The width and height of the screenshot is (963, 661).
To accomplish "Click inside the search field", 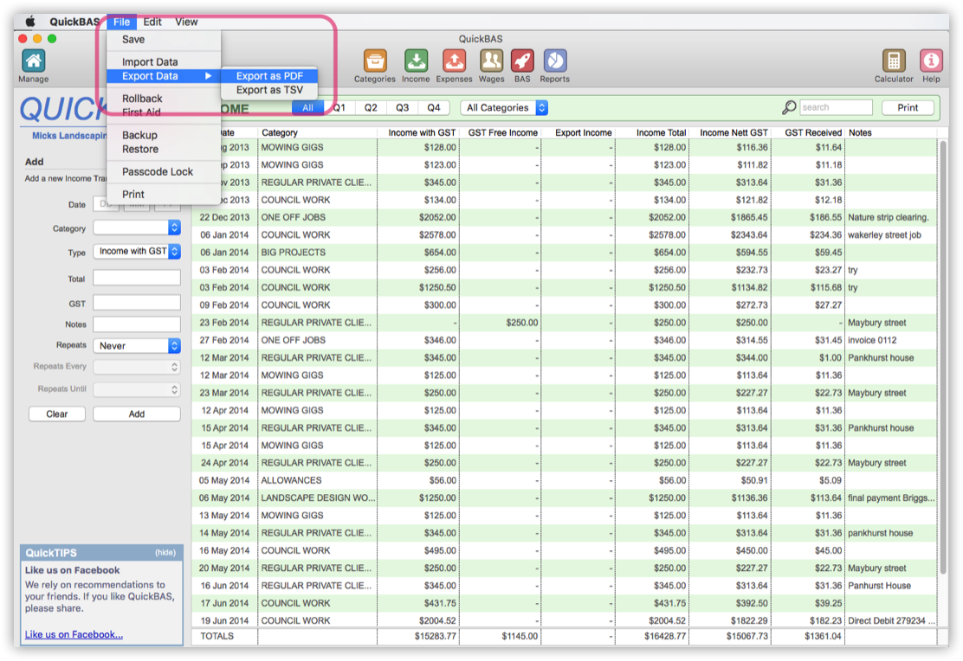I will pyautogui.click(x=836, y=107).
